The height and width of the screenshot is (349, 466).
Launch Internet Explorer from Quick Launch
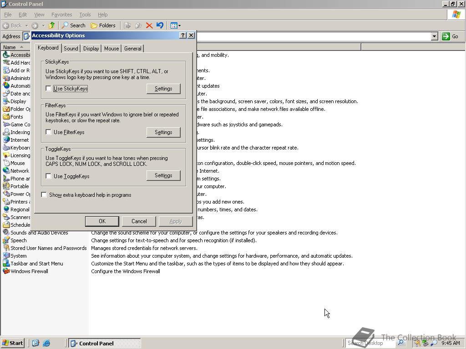46,344
